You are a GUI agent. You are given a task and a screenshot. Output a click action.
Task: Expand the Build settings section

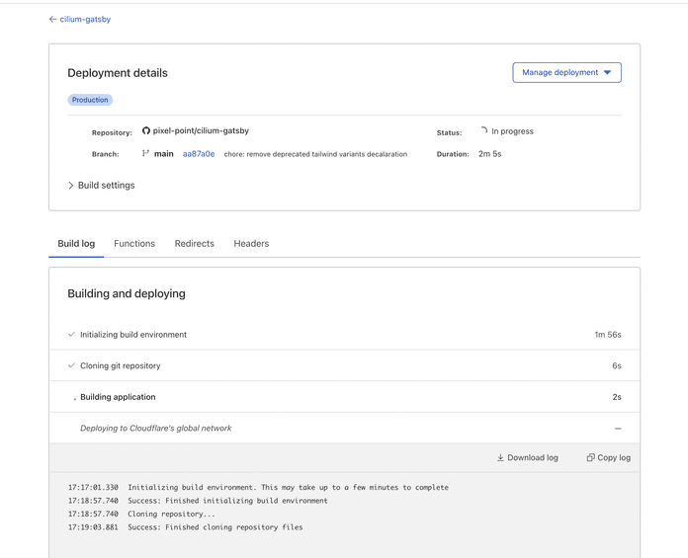(x=101, y=186)
